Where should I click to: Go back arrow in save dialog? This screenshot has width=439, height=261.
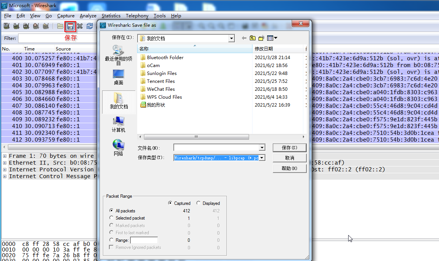(x=244, y=38)
